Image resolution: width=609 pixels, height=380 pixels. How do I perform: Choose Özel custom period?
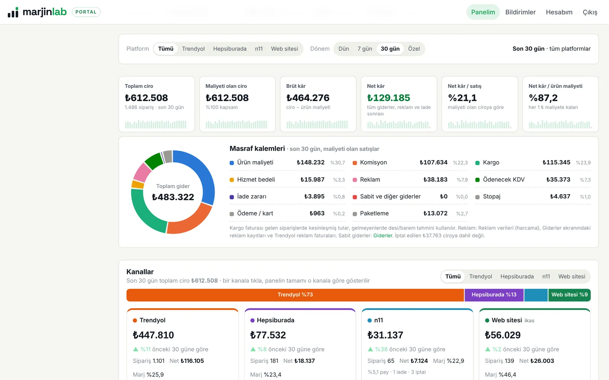click(414, 49)
